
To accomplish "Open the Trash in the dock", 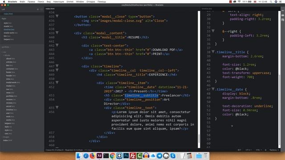I will [205, 156].
